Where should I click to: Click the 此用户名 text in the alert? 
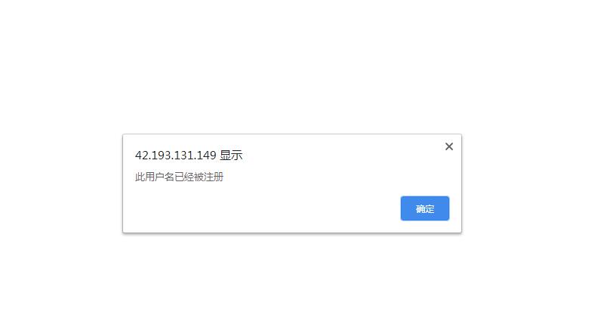pos(155,177)
